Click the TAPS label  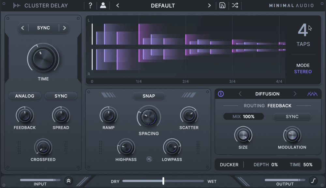[303, 44]
